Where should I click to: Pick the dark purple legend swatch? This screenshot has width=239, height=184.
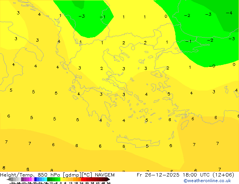[22, 179]
